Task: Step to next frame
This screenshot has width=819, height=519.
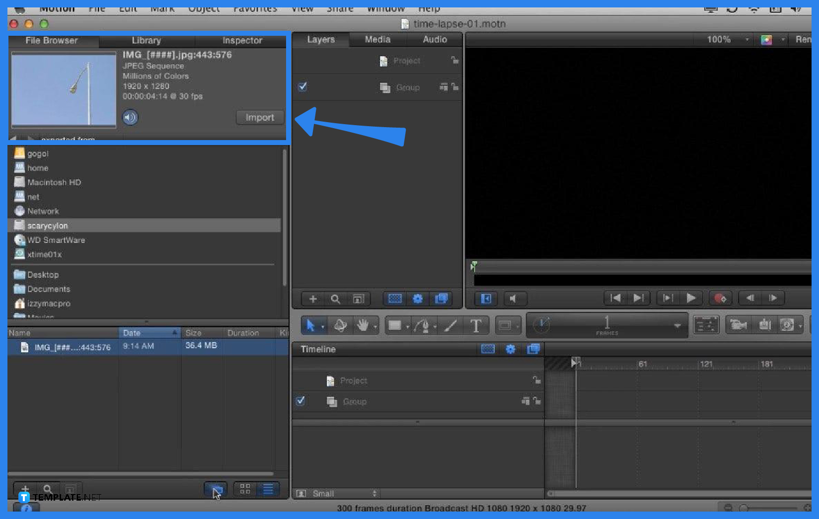Action: tap(773, 298)
